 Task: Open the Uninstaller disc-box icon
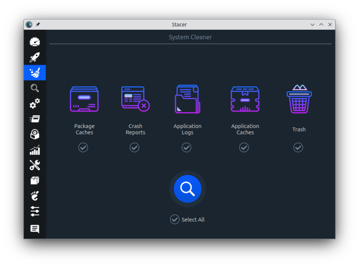click(x=35, y=134)
